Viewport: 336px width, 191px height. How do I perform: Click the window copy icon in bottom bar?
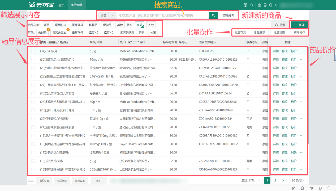[320, 188]
